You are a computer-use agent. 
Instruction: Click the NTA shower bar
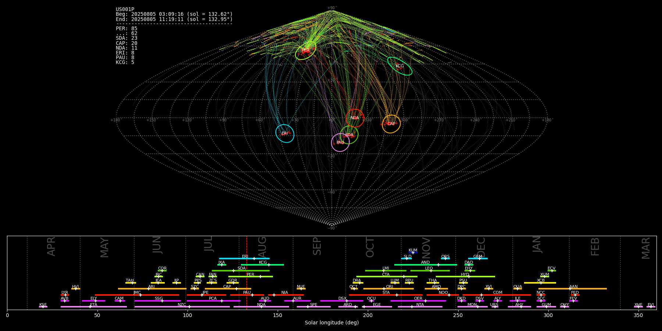(420, 307)
